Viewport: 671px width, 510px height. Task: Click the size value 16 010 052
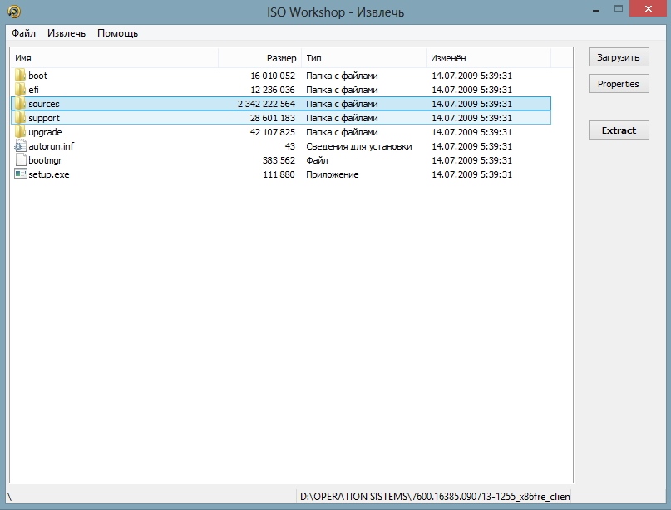(x=273, y=76)
